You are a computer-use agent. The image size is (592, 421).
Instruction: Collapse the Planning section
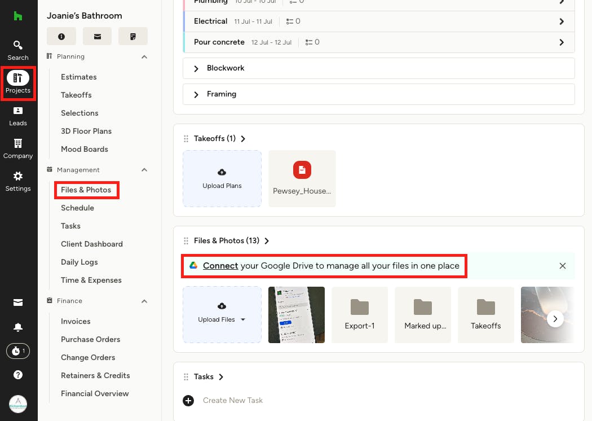click(x=144, y=57)
